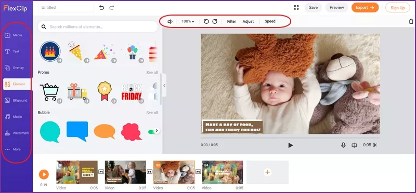416x193 pixels.
Task: Select the caption text on video
Action: click(232, 127)
